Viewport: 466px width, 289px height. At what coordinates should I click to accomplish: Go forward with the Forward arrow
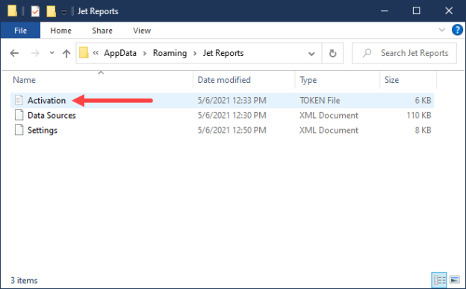pos(35,53)
